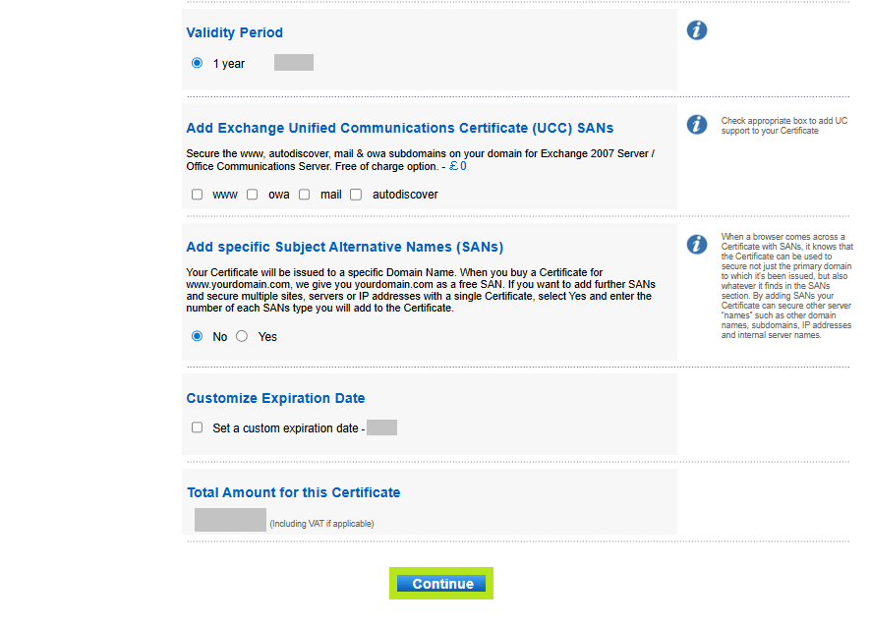Choose Yes to add specific SANs
Viewport: 871px width, 626px height.
242,336
